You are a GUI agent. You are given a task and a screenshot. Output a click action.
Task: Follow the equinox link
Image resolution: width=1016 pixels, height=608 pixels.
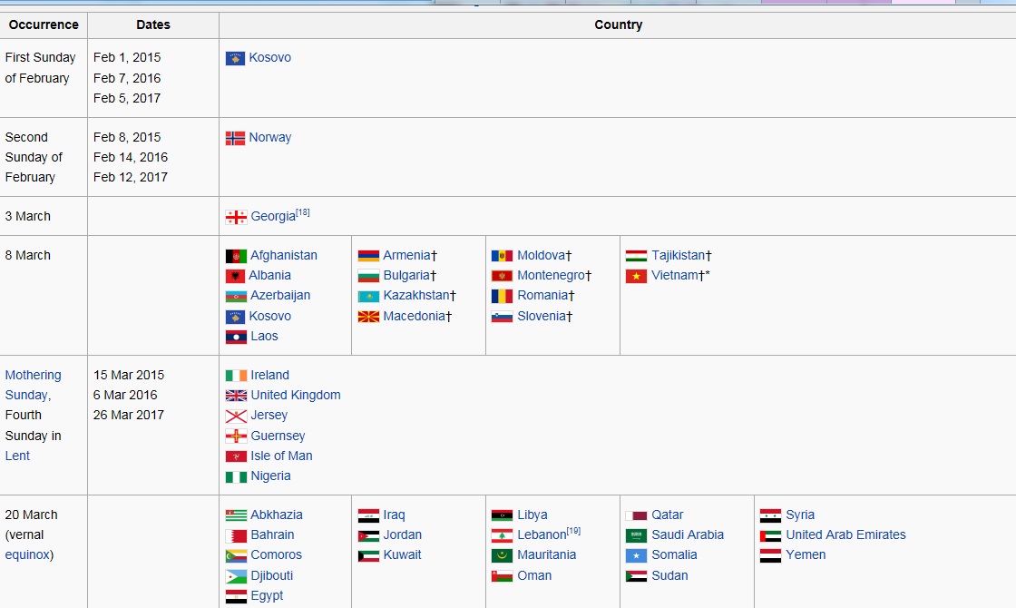pos(29,554)
